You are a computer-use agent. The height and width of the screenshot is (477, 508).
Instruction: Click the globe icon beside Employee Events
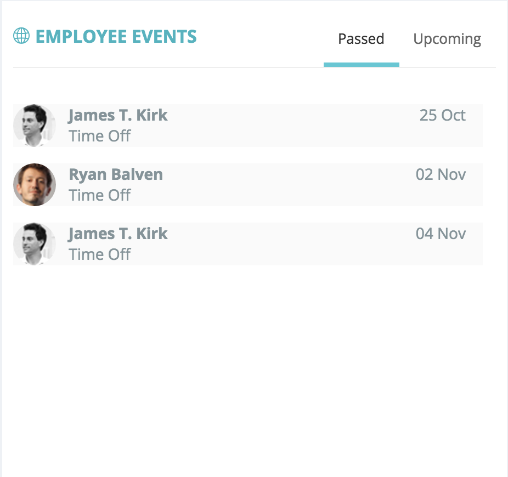pyautogui.click(x=21, y=37)
